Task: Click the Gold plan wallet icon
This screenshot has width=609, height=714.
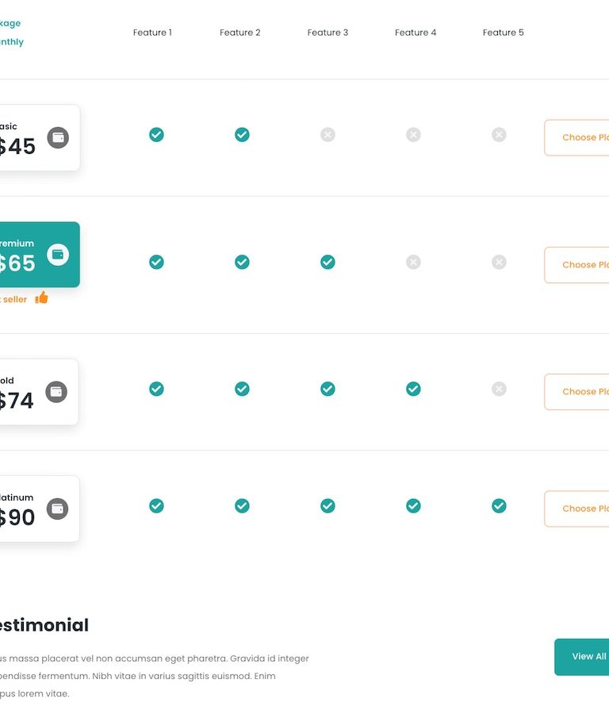Action: (56, 392)
